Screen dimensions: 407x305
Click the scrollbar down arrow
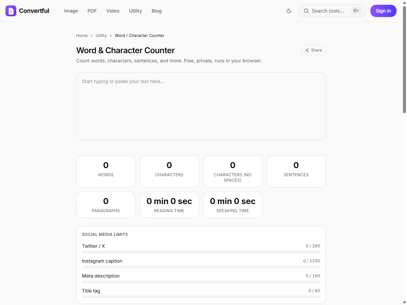[404, 302]
